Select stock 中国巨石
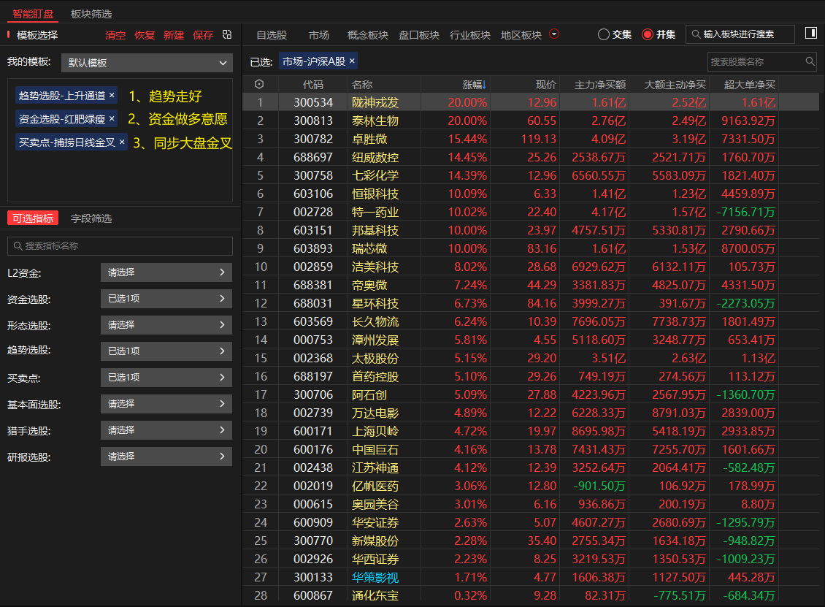Viewport: 825px width, 607px height. tap(375, 450)
